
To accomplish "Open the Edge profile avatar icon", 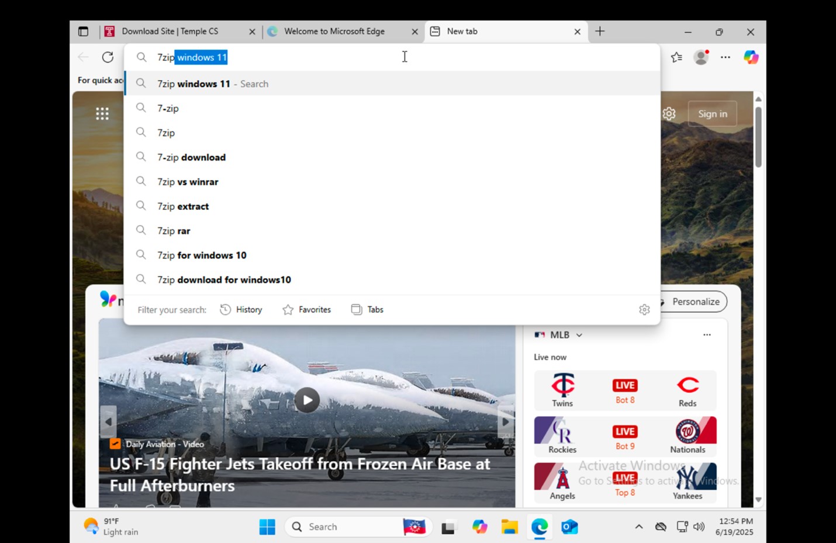I will coord(701,57).
